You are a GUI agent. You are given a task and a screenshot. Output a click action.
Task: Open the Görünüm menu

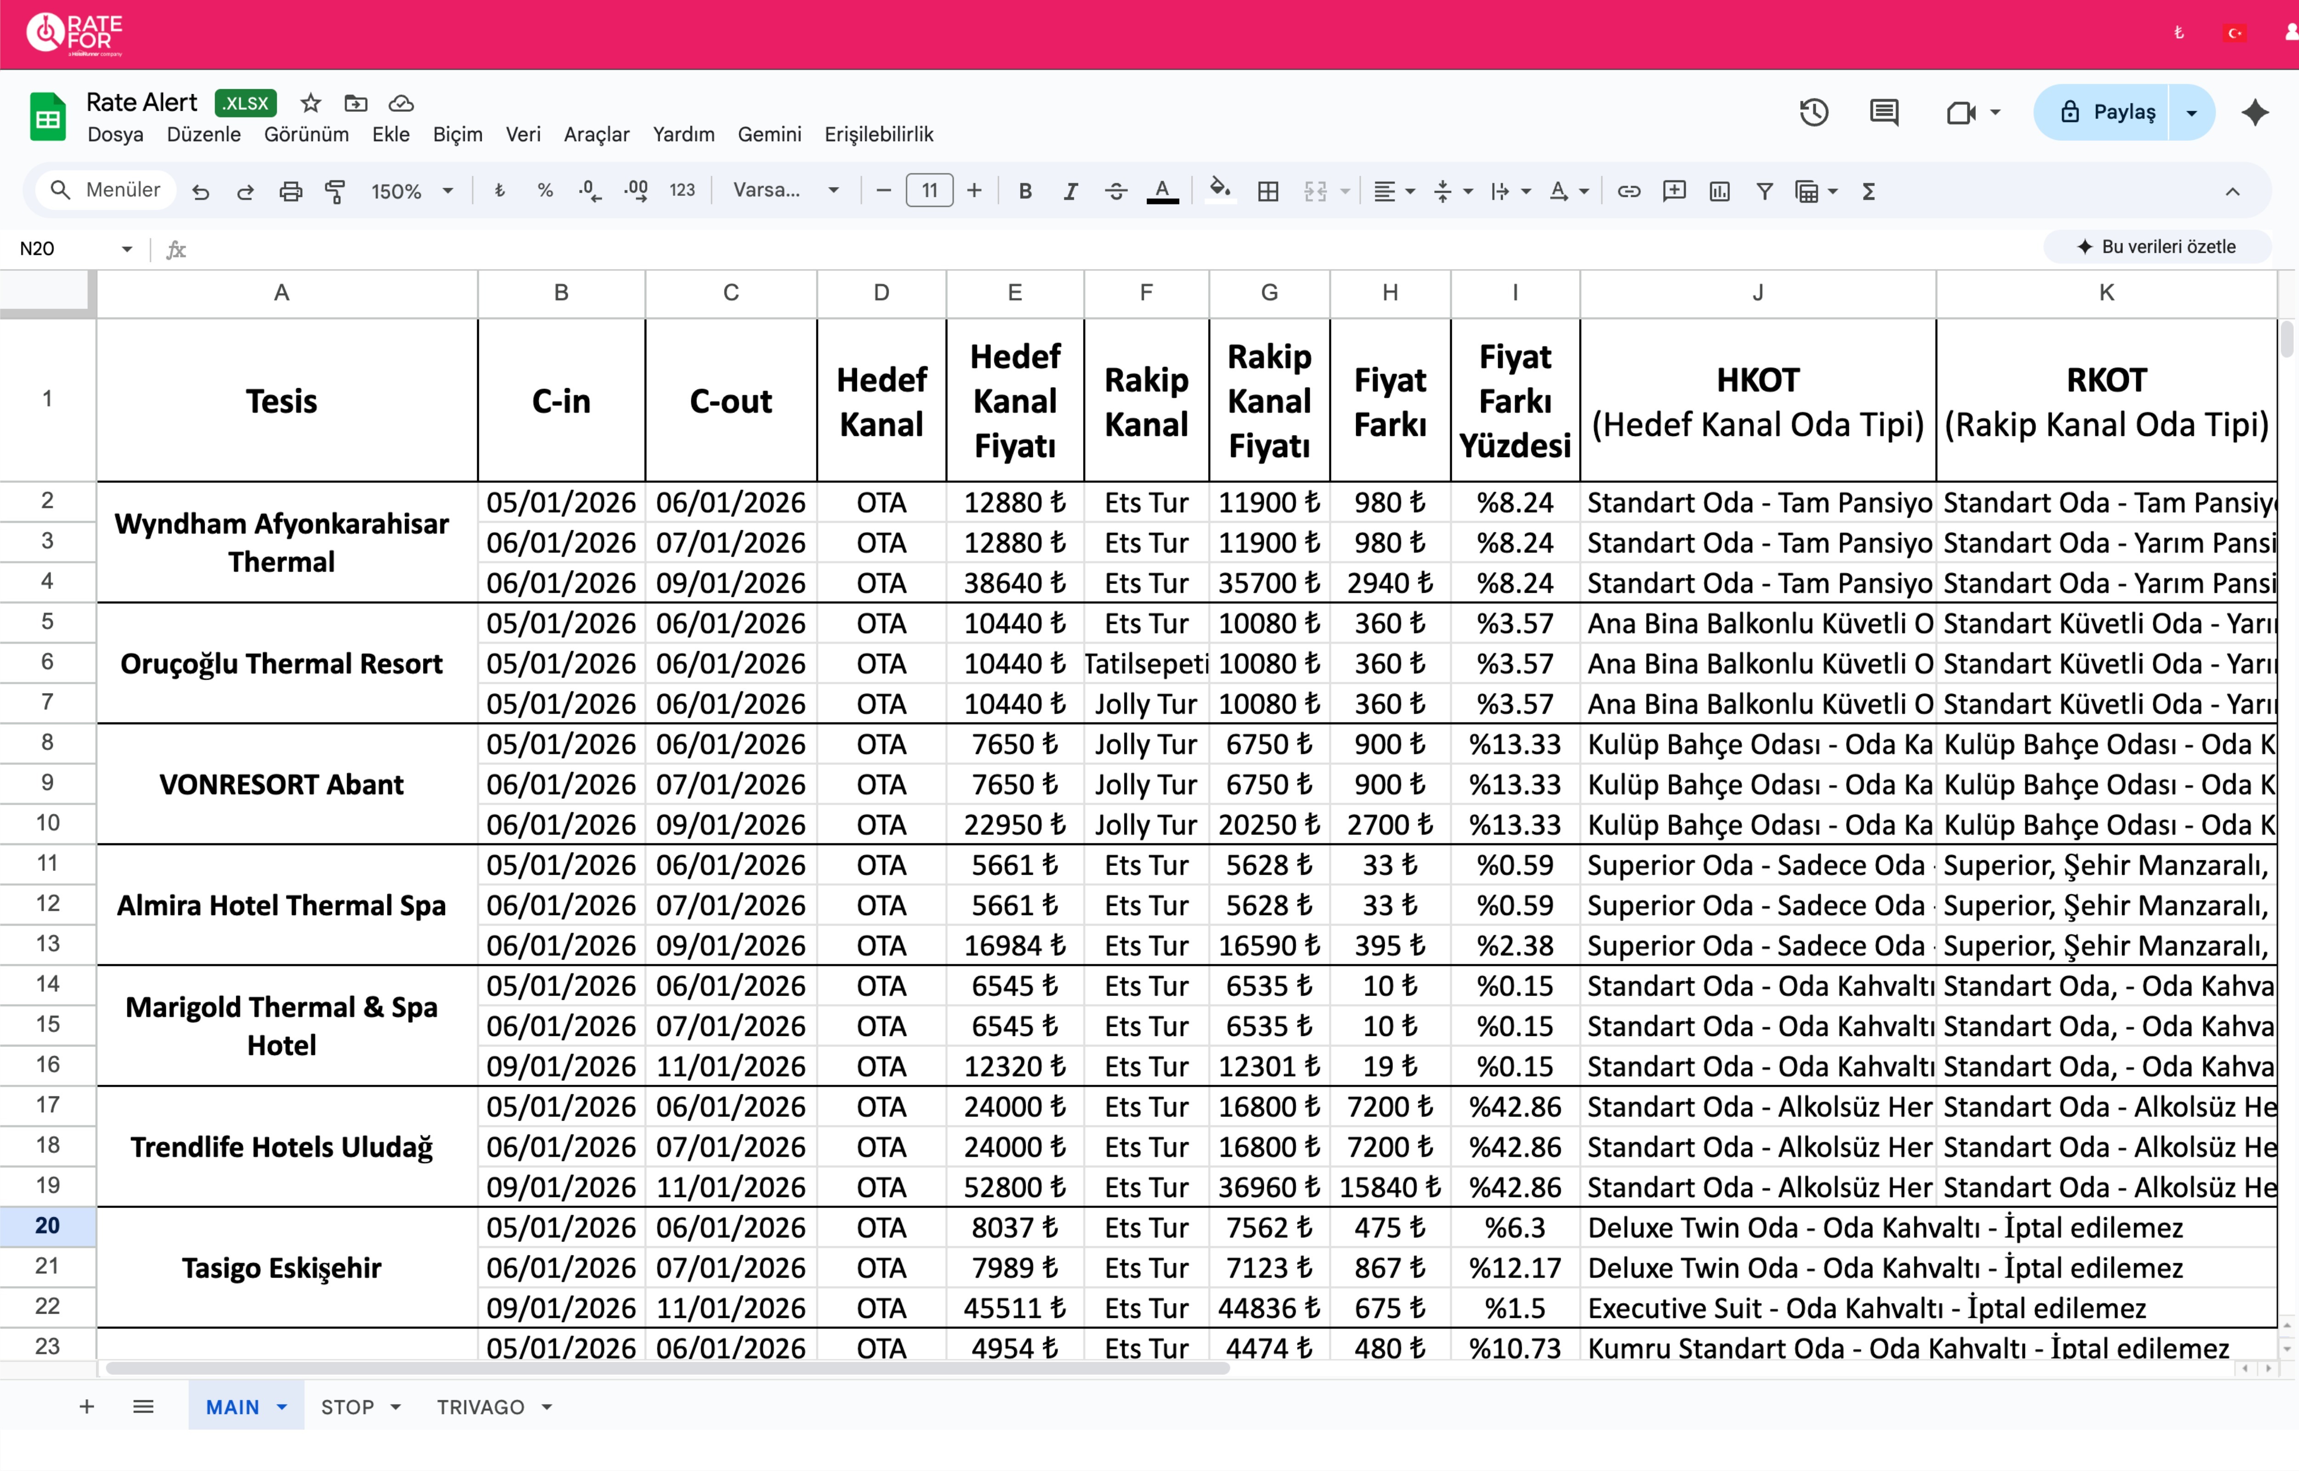[x=307, y=135]
